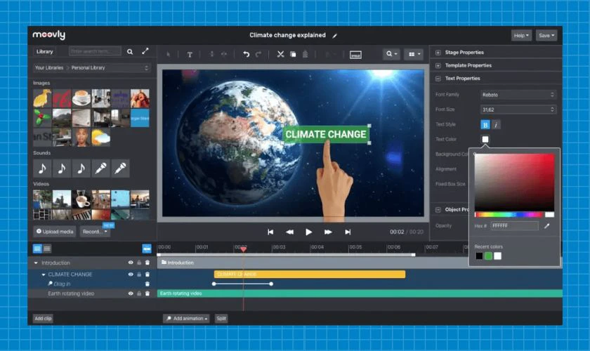Click the white Text Color swatch
The width and height of the screenshot is (590, 351).
(x=485, y=140)
